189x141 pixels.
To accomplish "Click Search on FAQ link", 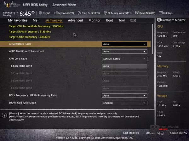I will click(x=179, y=133).
